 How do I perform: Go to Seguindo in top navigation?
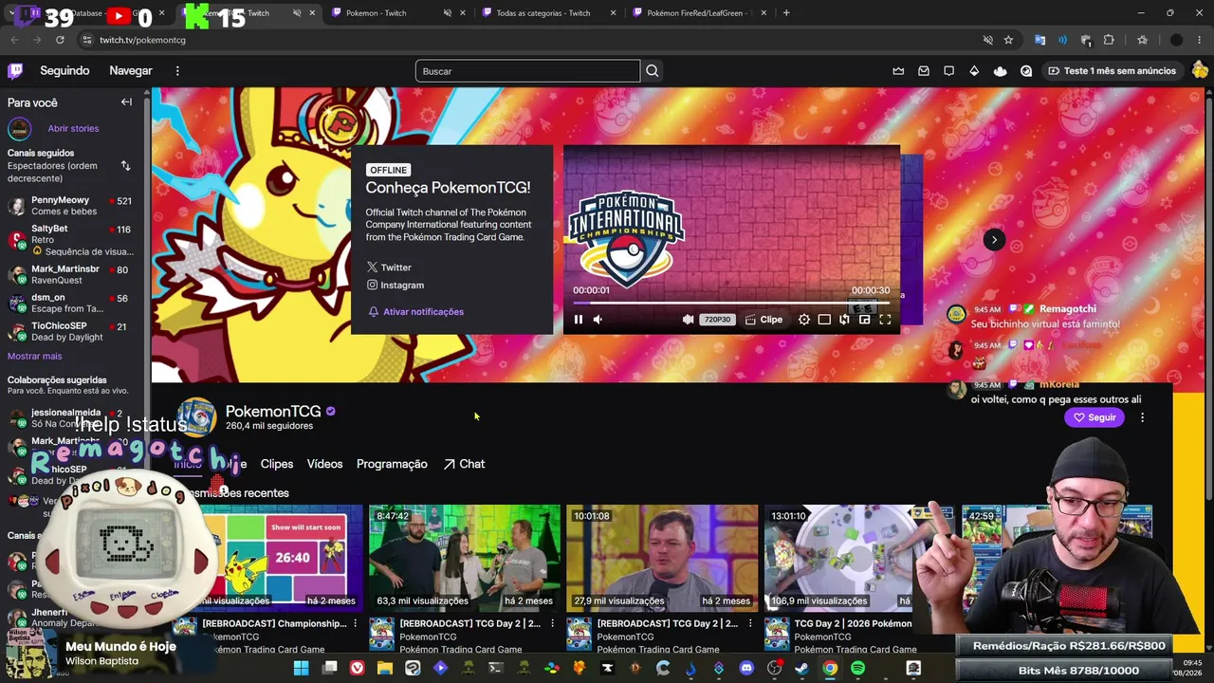64,71
